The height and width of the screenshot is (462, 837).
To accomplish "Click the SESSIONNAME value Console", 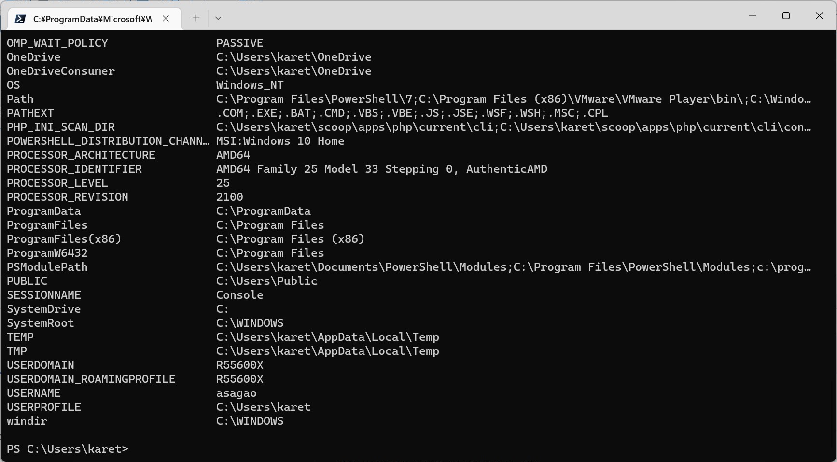I will tap(240, 295).
